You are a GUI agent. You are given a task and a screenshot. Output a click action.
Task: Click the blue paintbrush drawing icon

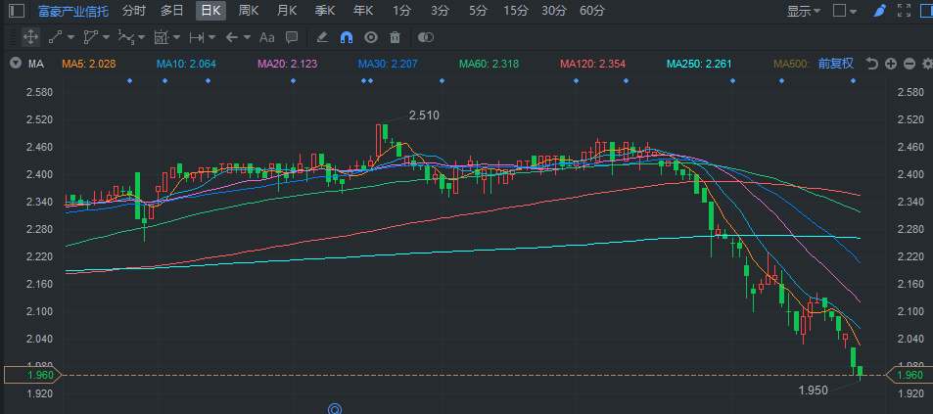point(879,11)
